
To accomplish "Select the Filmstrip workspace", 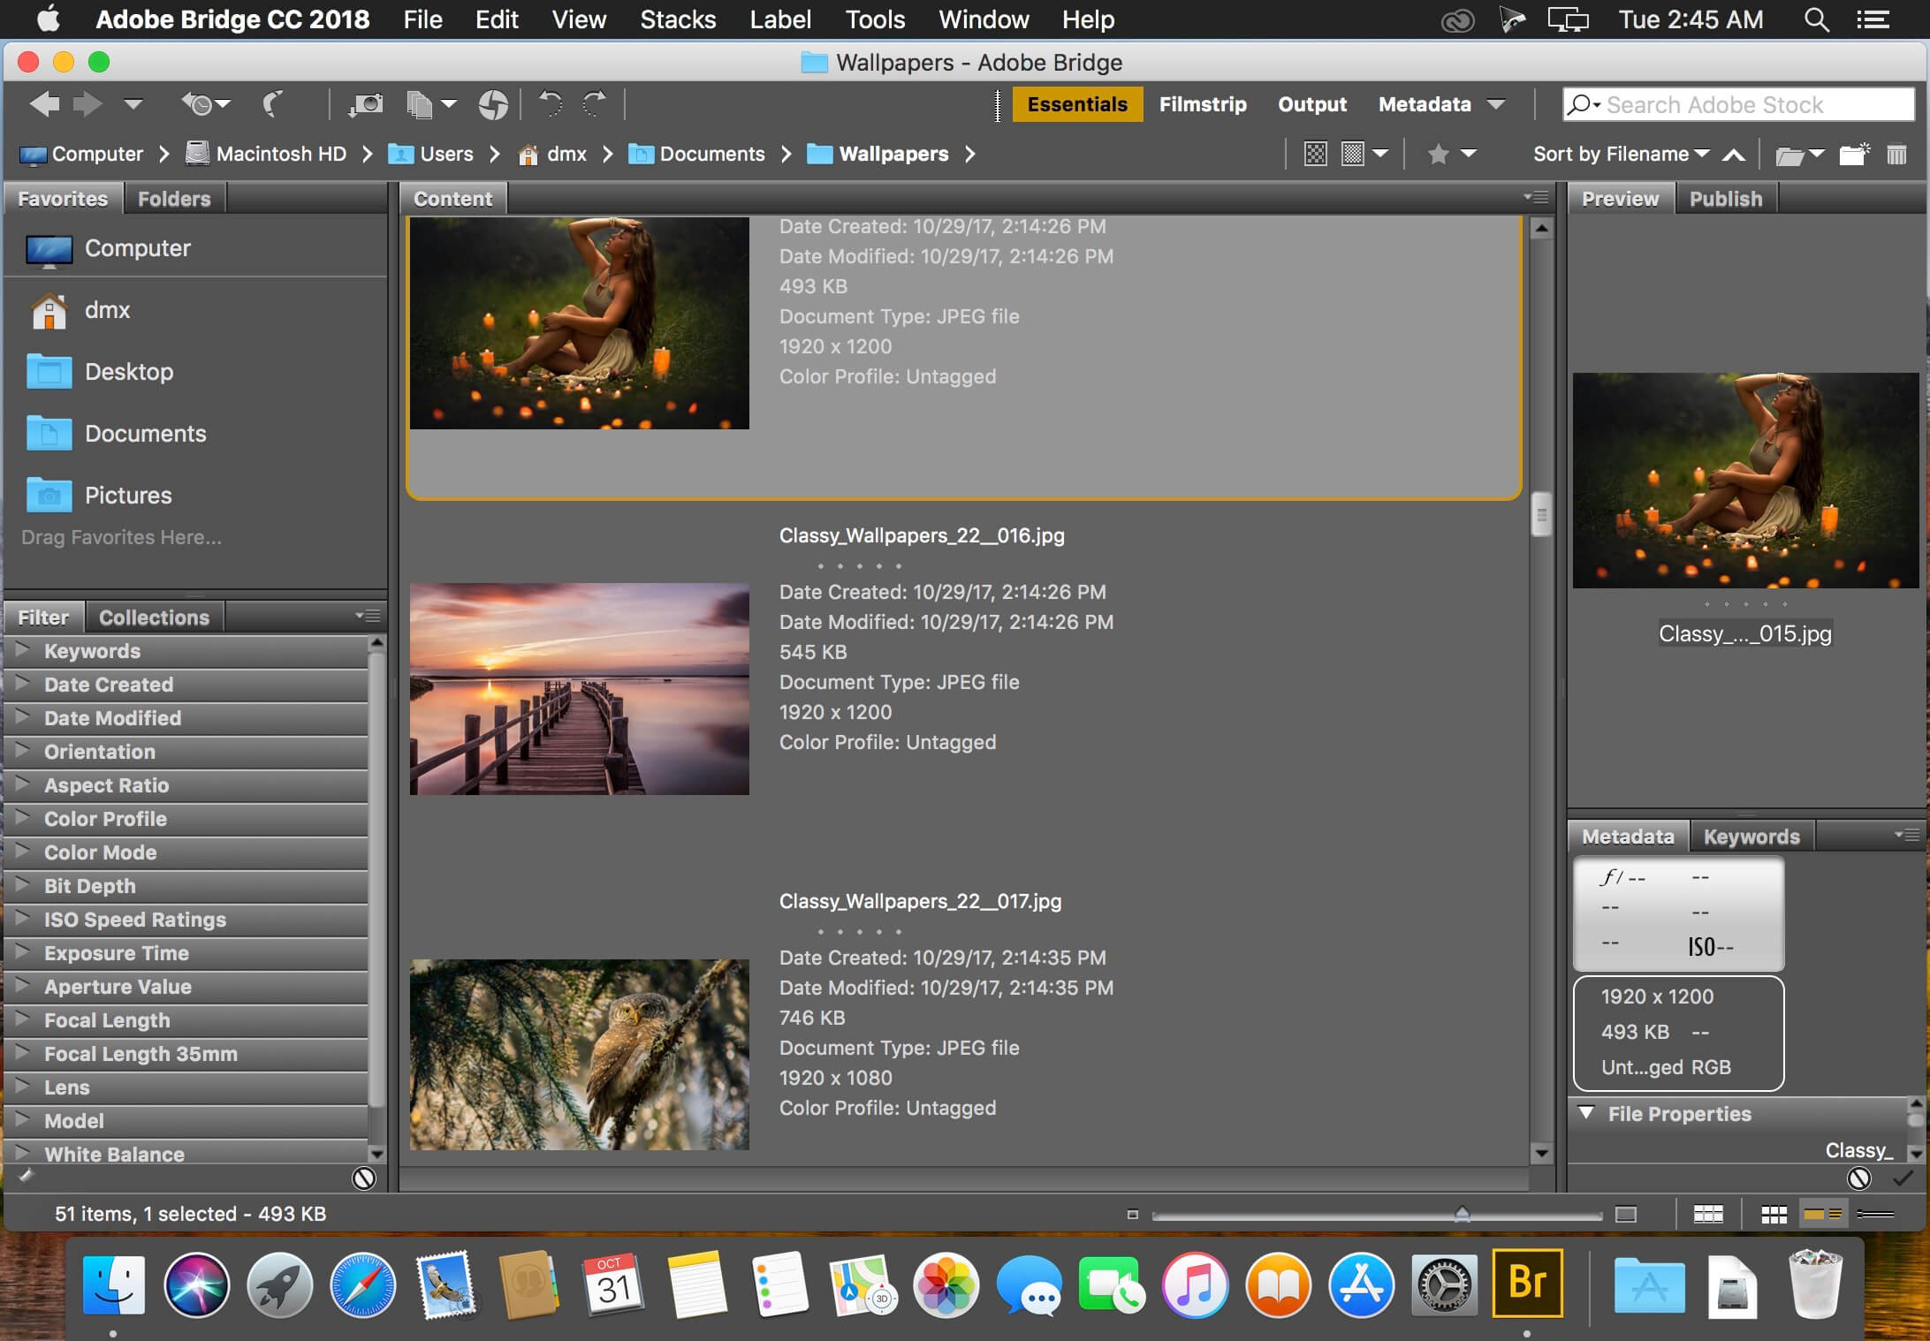I will [x=1203, y=104].
